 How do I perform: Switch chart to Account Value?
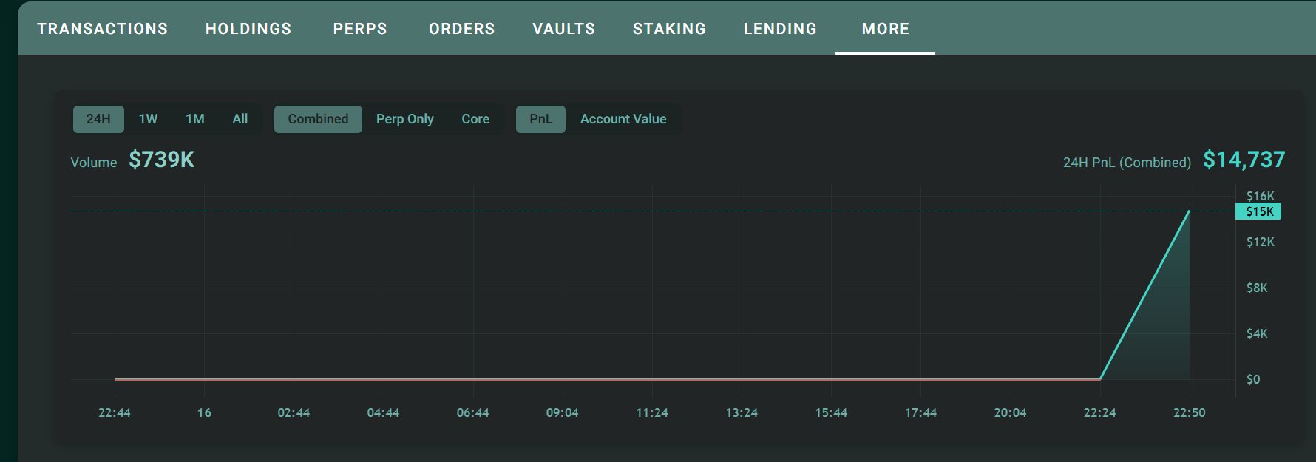(623, 119)
